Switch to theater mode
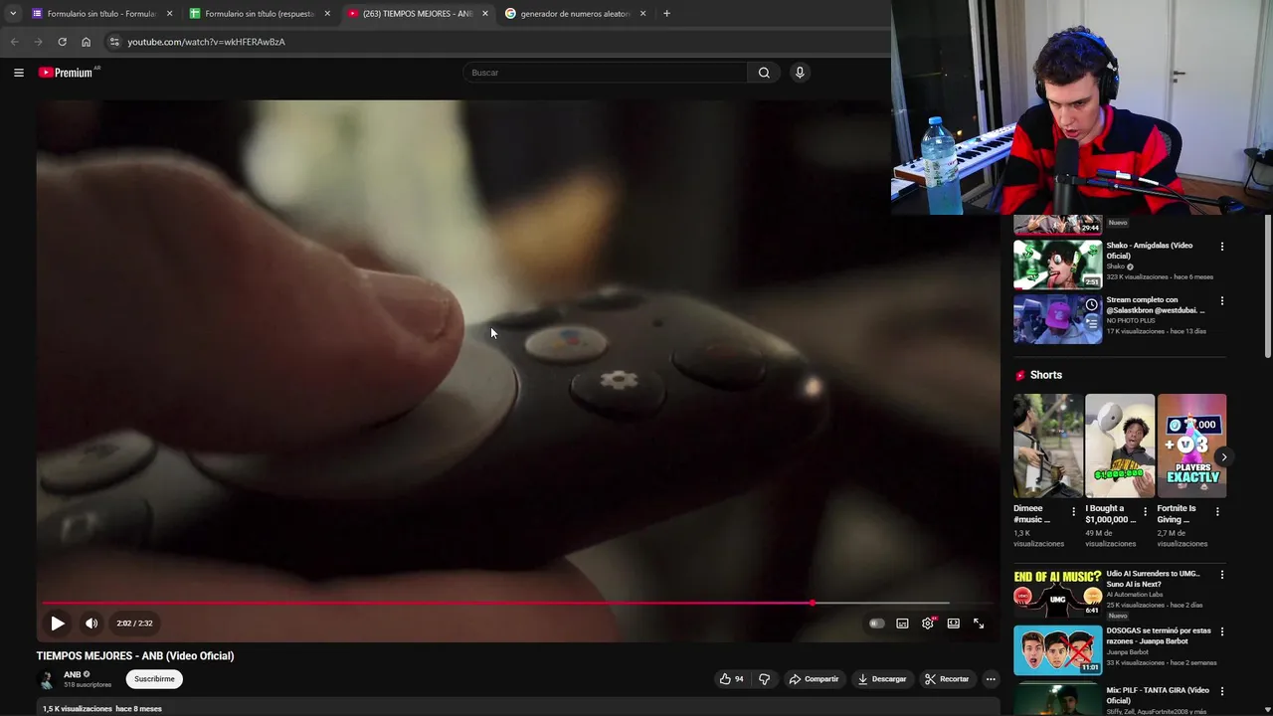 [953, 624]
